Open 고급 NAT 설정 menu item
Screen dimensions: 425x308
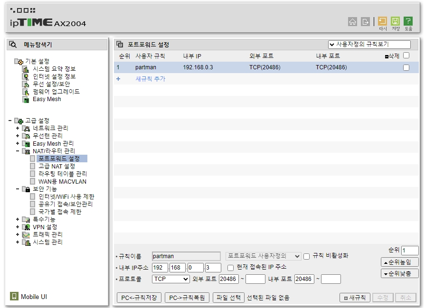tap(57, 166)
